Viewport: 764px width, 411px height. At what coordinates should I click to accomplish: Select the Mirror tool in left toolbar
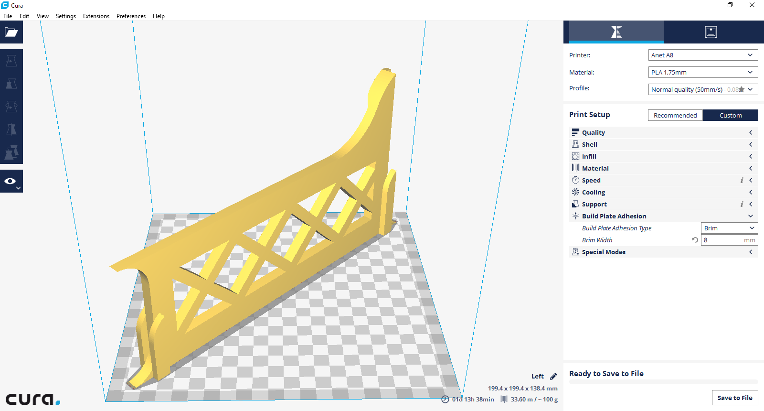pos(11,130)
